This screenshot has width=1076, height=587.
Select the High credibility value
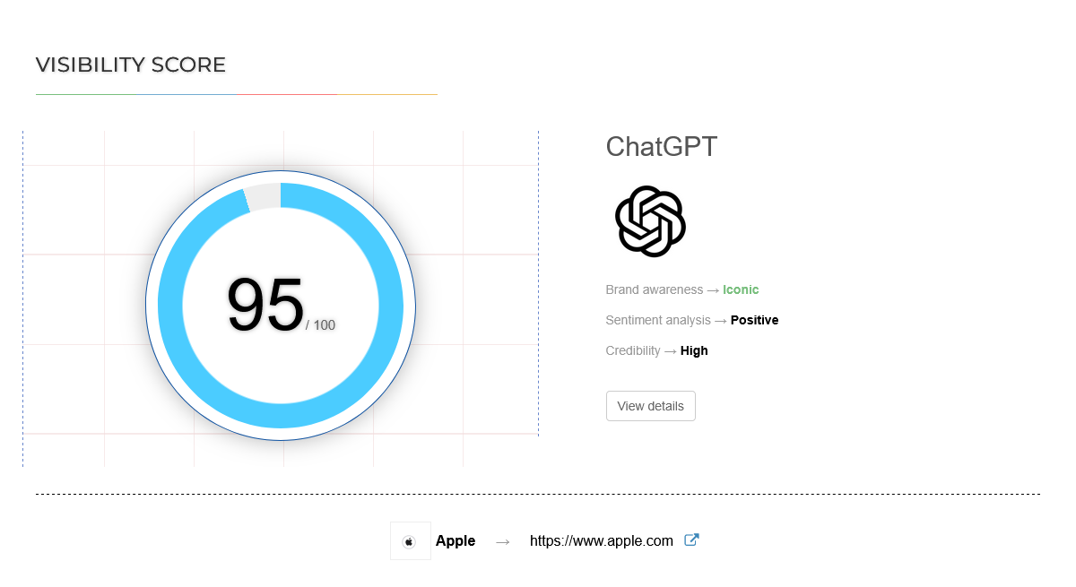694,350
